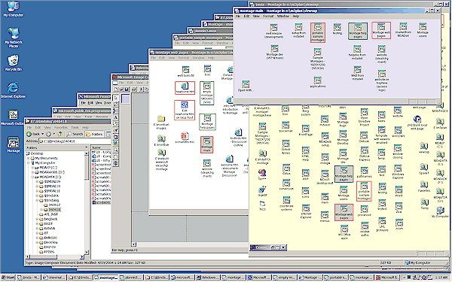452x282 pixels.
Task: Select ATI_INST folder in Explorer tree
Action: point(48,214)
